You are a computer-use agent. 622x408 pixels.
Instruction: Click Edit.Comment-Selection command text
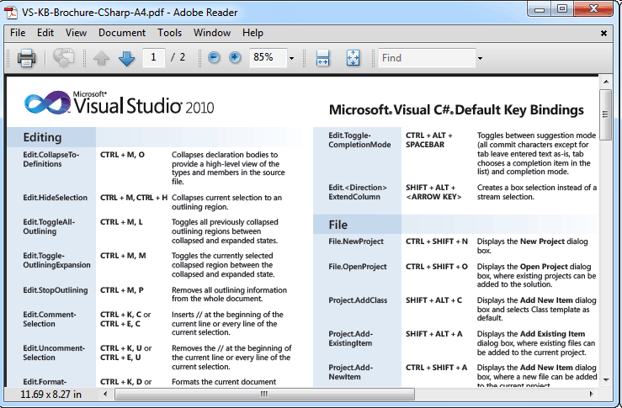click(x=49, y=319)
